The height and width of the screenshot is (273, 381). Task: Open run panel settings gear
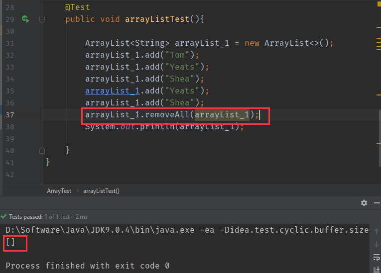tap(364, 203)
